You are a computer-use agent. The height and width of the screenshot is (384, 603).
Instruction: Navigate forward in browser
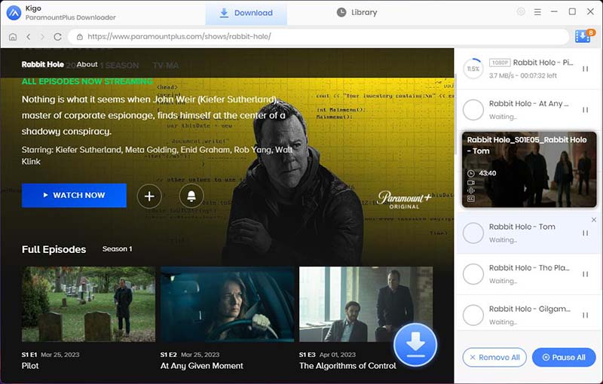coord(42,36)
